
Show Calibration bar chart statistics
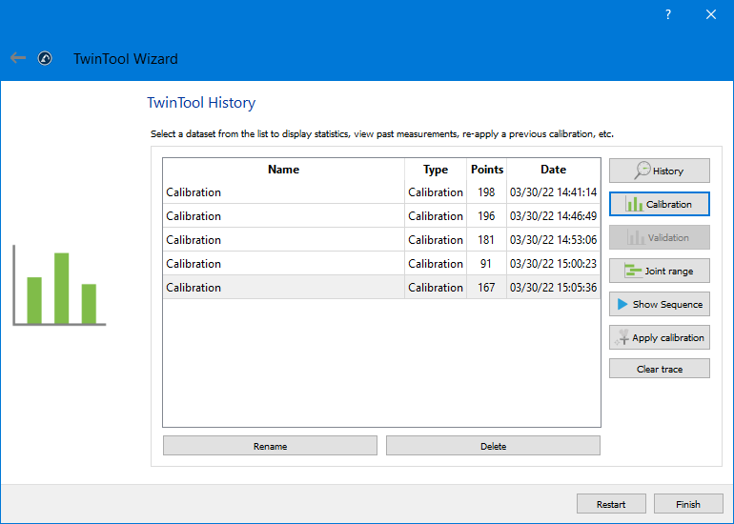coord(659,204)
